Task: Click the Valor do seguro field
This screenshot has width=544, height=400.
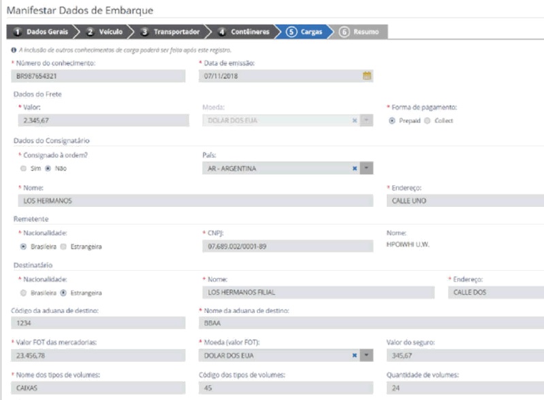Action: point(464,354)
